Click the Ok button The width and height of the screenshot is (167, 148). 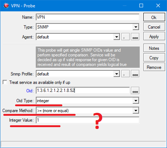tap(154, 17)
